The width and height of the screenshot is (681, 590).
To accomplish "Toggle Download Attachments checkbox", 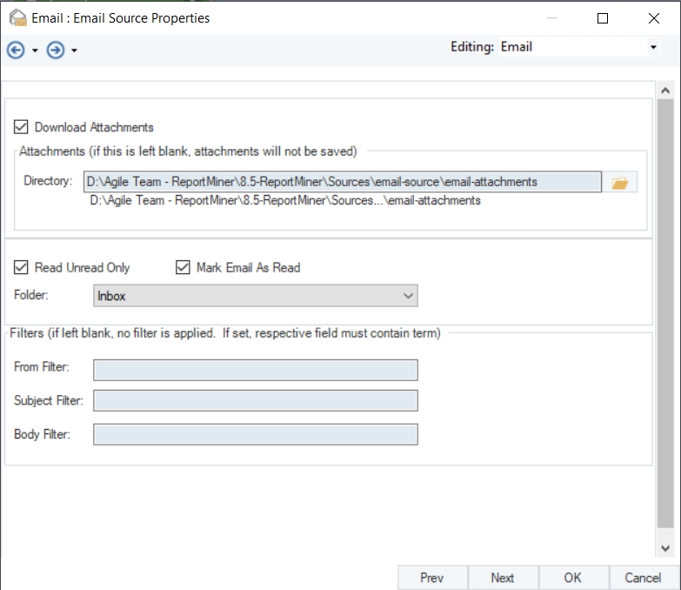I will 22,127.
